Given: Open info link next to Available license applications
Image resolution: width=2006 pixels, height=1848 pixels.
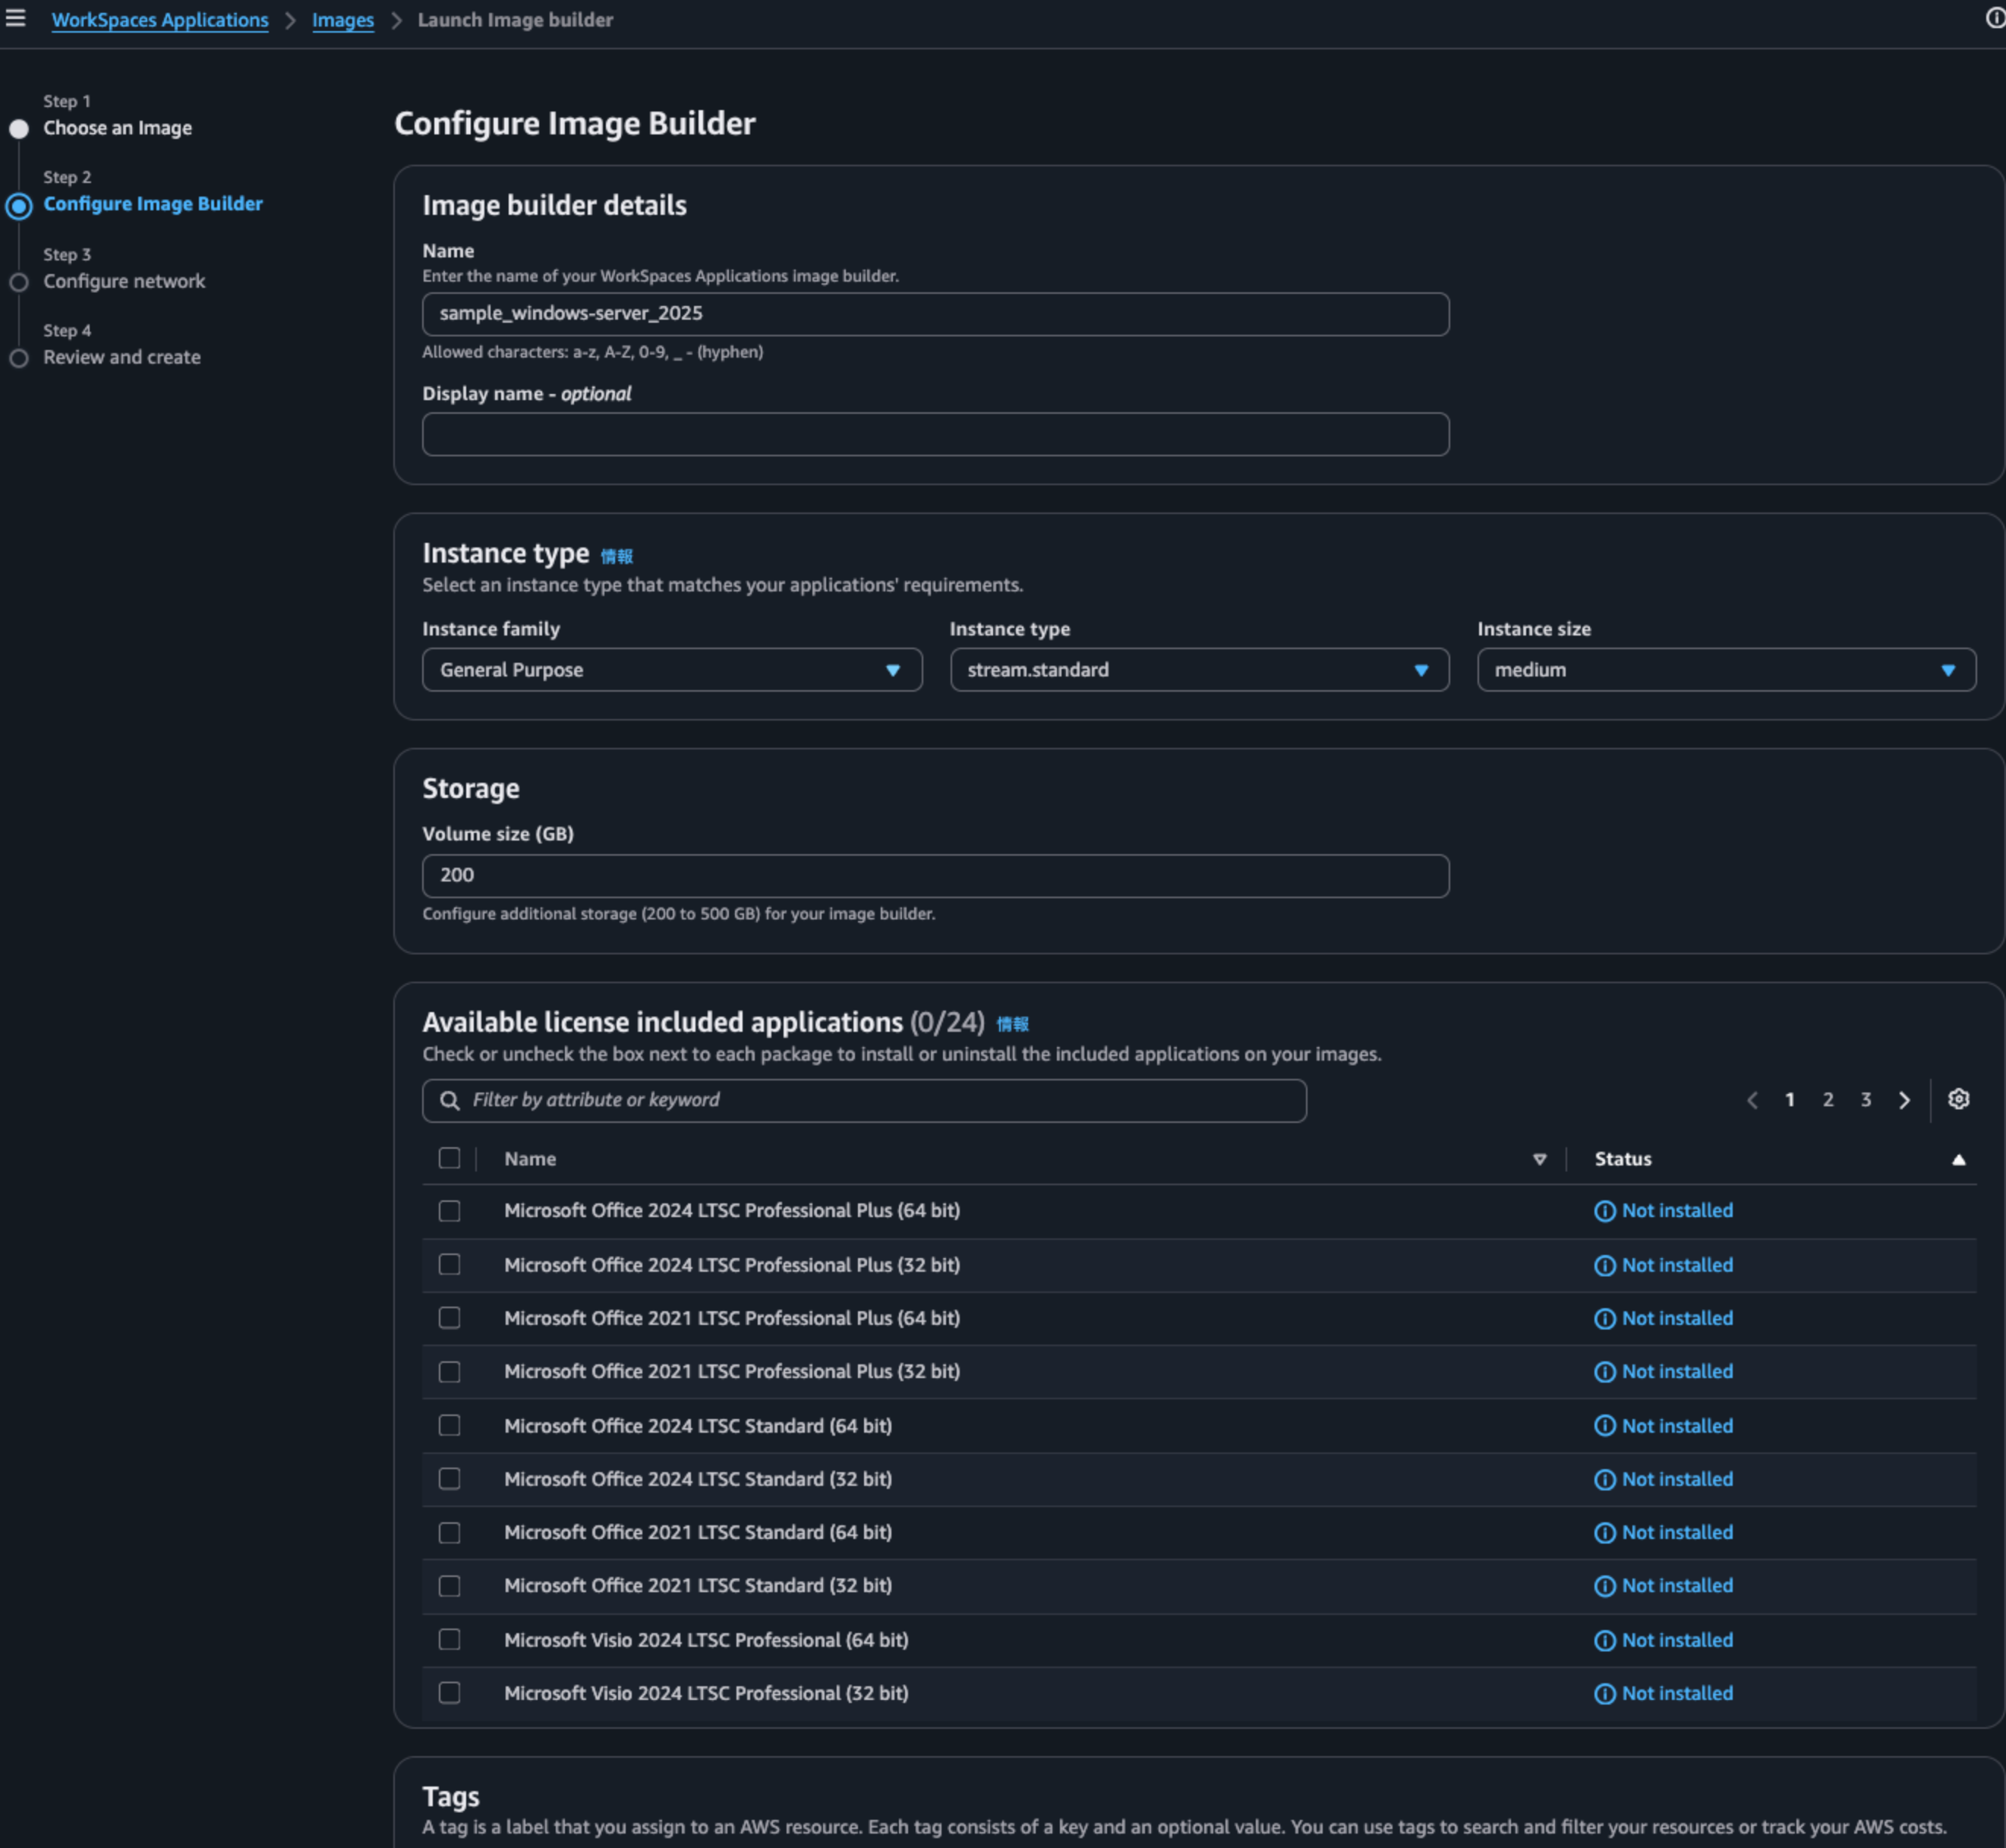Looking at the screenshot, I should pos(1012,1024).
